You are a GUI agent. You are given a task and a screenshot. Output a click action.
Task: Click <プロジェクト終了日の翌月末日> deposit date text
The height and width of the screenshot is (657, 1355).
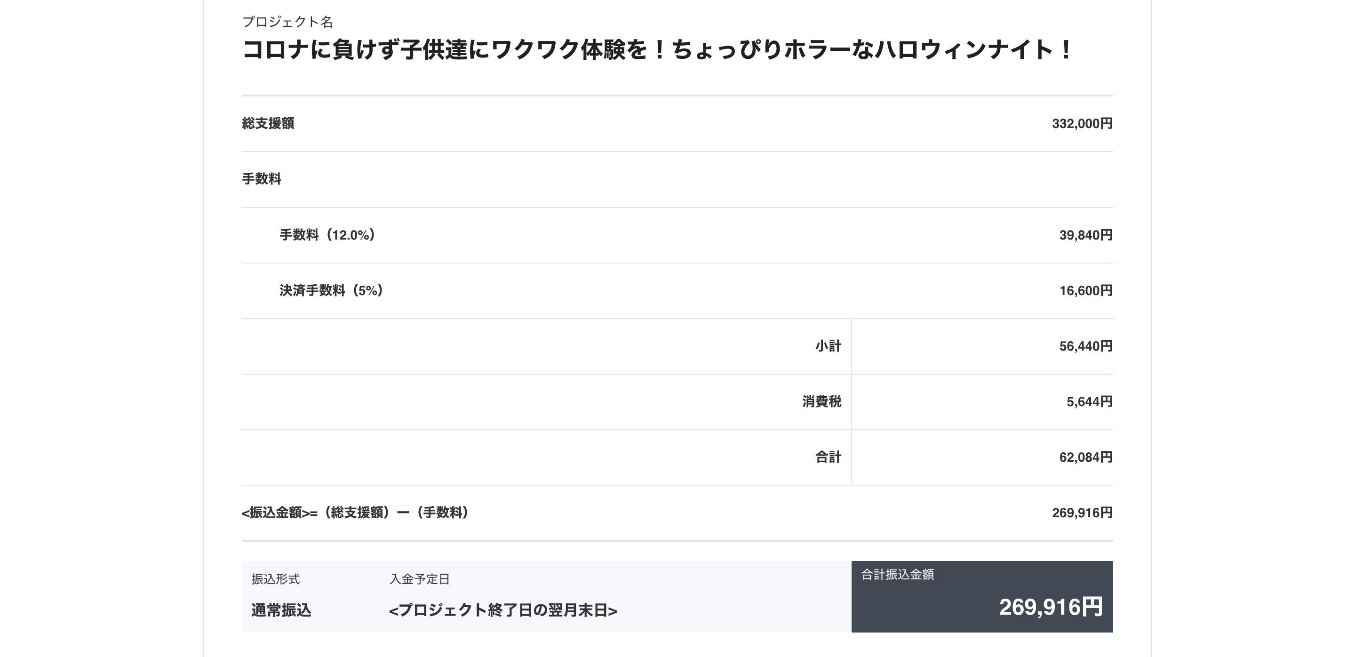coord(503,610)
